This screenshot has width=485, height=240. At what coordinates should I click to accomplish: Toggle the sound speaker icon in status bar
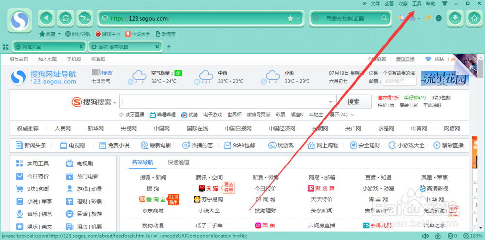425,236
